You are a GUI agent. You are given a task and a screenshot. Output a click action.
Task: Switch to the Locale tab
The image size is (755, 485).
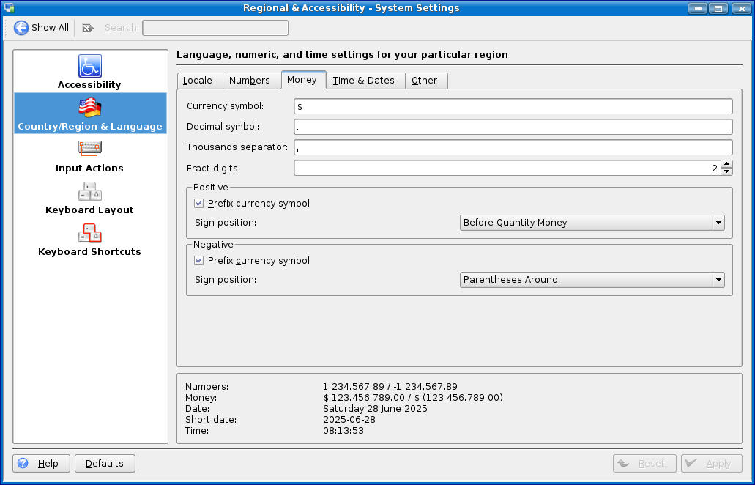[198, 81]
